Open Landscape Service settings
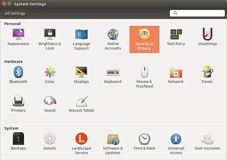 coord(81,144)
